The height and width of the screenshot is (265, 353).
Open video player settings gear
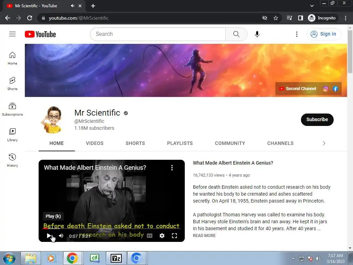click(x=162, y=236)
